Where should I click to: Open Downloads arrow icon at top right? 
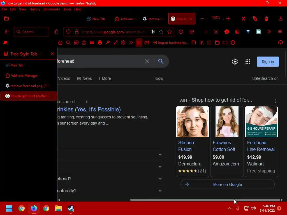[281, 19]
